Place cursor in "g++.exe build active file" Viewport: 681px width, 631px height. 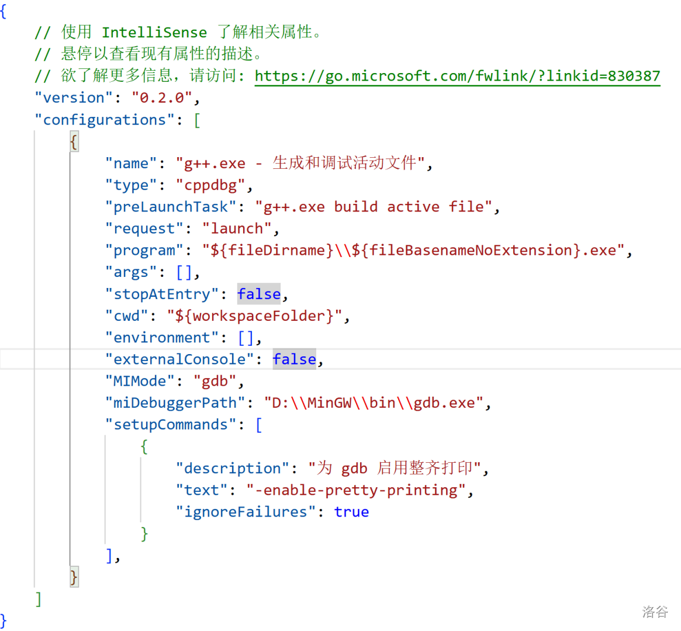(374, 207)
